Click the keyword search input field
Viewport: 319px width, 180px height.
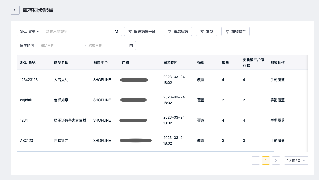click(x=78, y=32)
